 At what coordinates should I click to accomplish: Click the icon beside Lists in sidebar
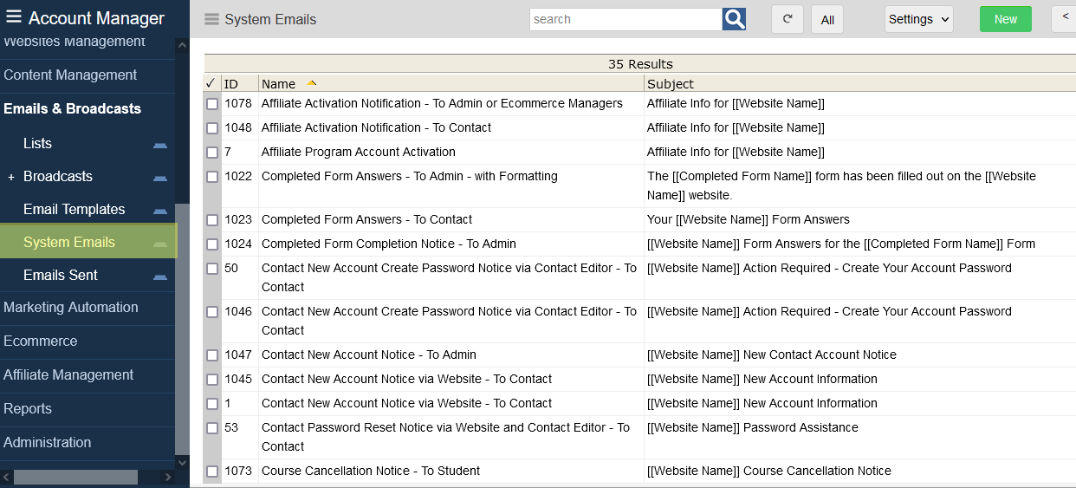[160, 144]
